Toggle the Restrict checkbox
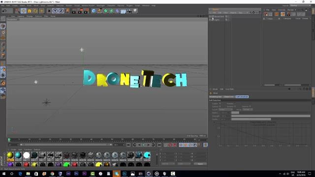 [250, 107]
